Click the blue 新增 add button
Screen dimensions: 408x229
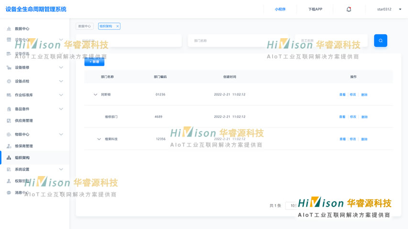point(94,62)
